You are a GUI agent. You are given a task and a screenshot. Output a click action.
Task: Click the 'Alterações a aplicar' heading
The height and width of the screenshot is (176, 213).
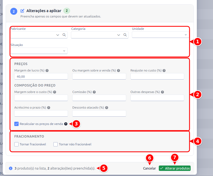pos(44,11)
